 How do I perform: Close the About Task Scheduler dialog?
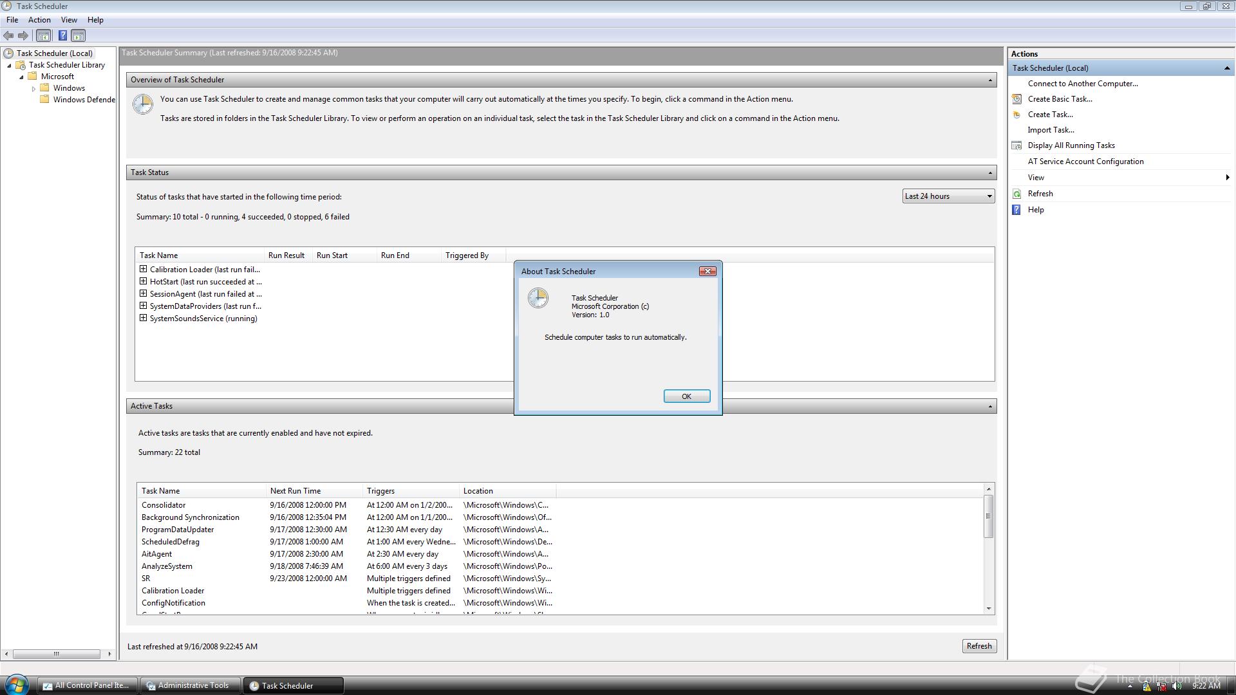point(707,272)
